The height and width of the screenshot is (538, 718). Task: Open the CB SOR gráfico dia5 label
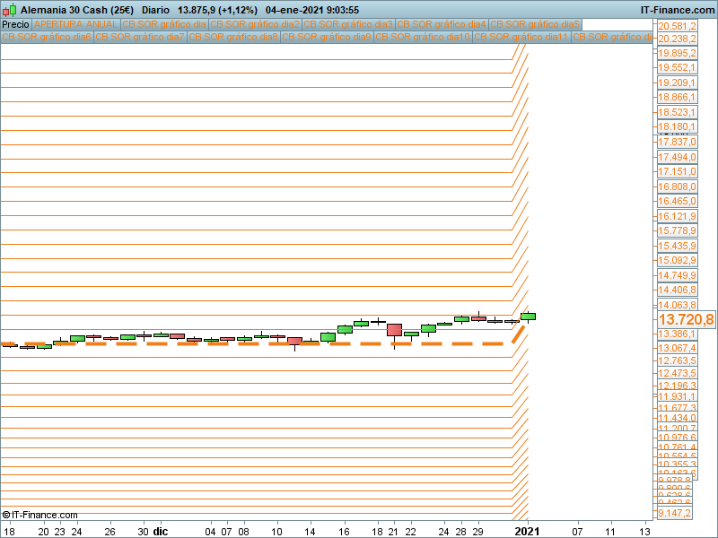(535, 24)
